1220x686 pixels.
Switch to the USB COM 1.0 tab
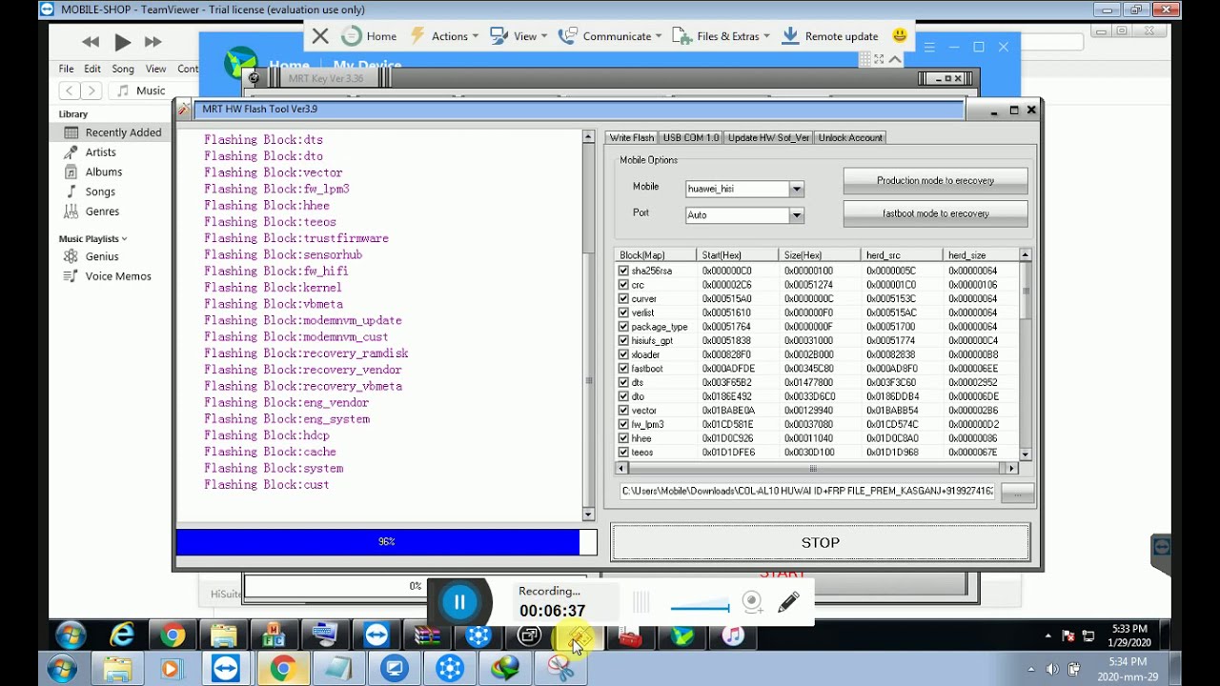691,137
